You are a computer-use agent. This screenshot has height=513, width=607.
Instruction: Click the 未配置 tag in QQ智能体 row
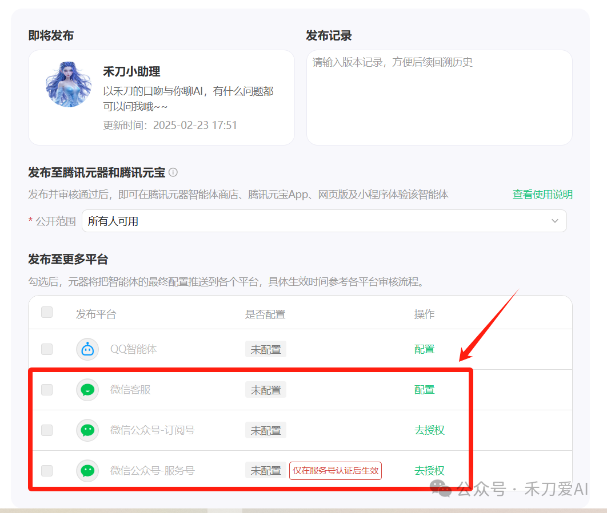(266, 349)
